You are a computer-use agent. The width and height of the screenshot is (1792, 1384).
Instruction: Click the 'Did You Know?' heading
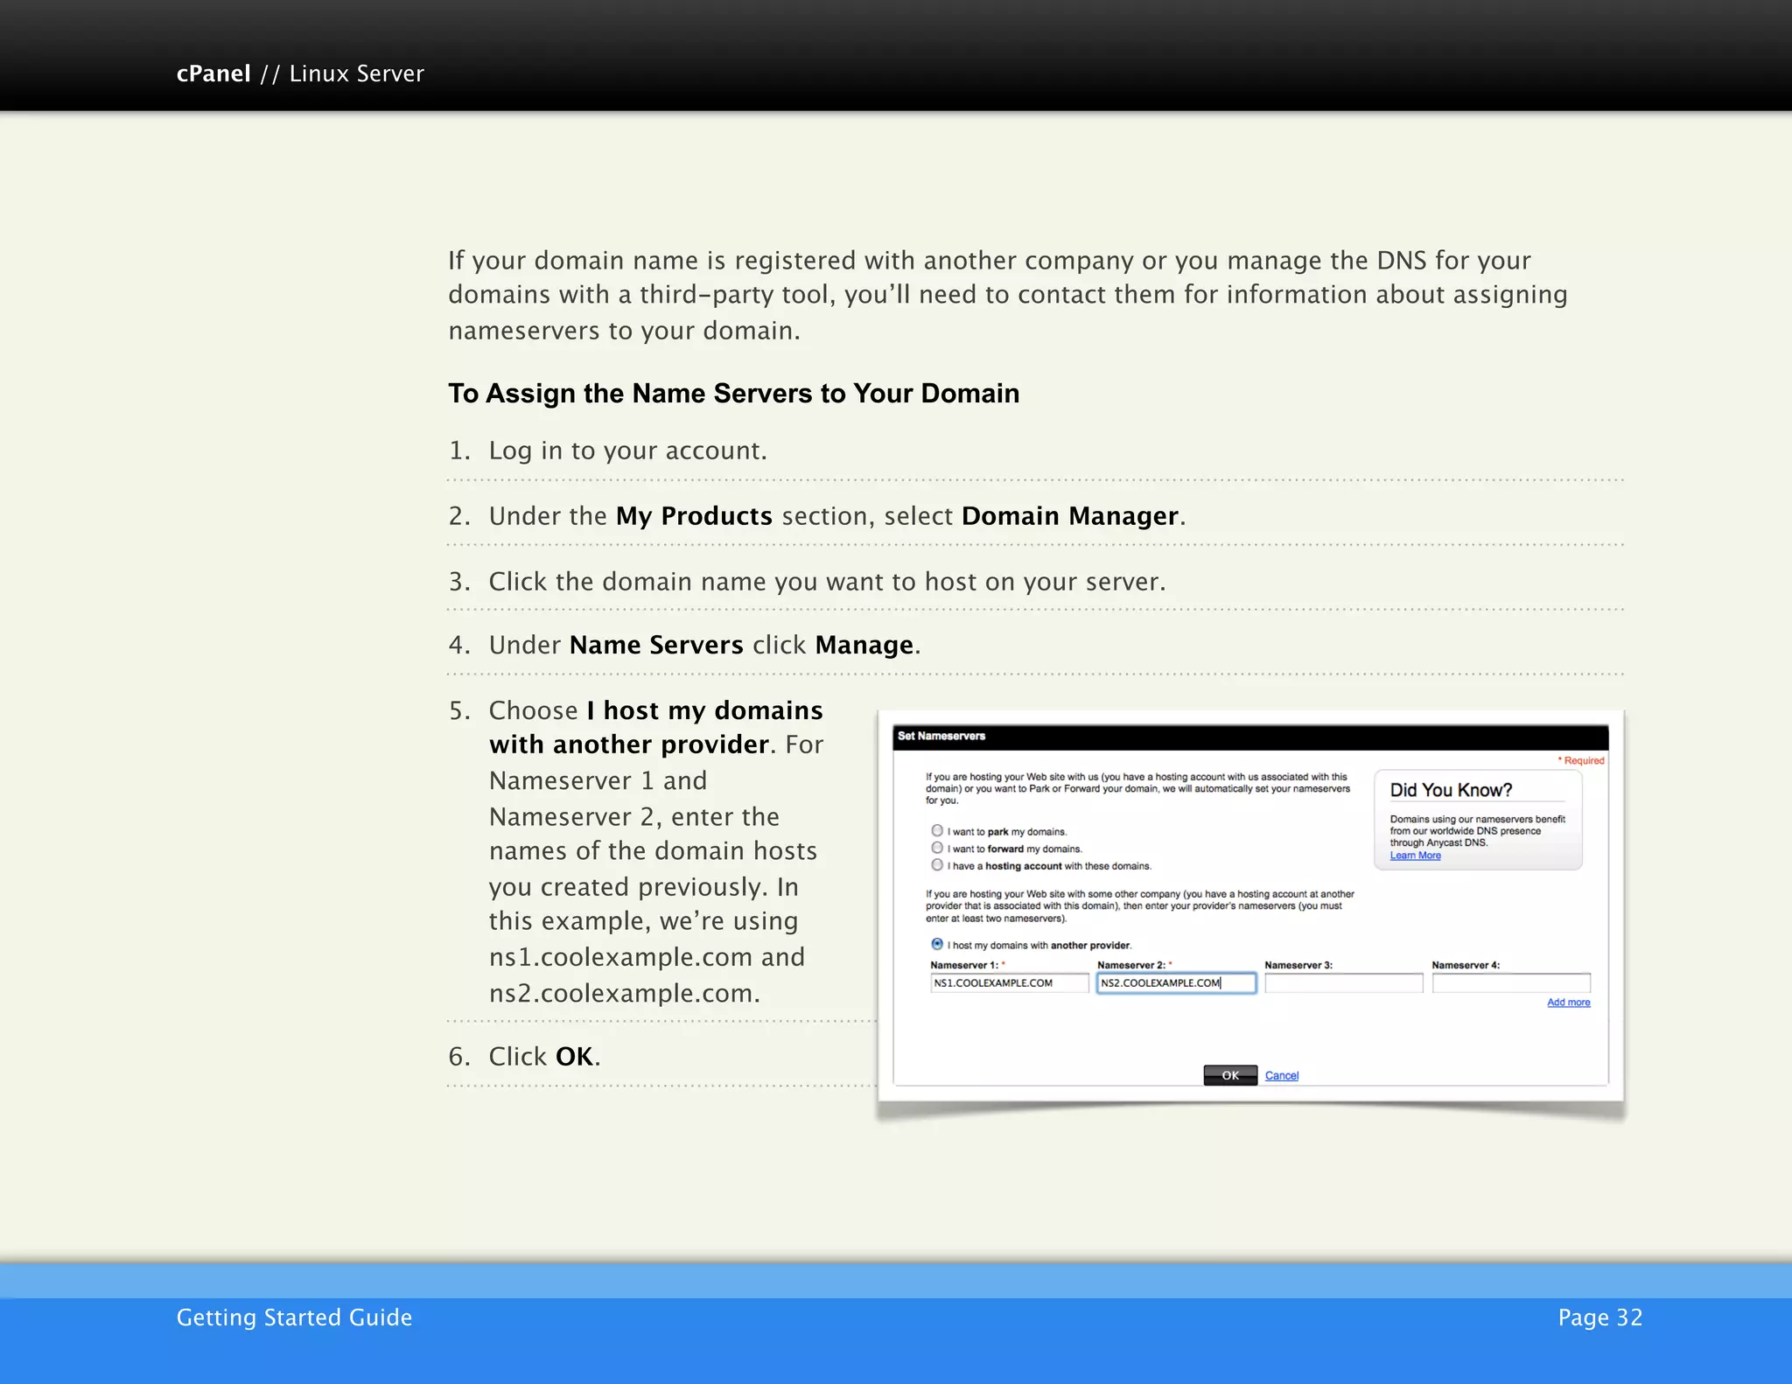coord(1451,790)
